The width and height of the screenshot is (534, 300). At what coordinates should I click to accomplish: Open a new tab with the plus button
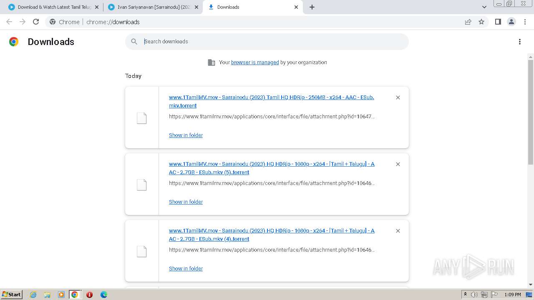(312, 7)
